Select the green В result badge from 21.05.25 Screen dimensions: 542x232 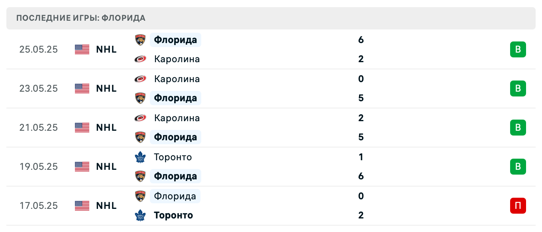[518, 128]
